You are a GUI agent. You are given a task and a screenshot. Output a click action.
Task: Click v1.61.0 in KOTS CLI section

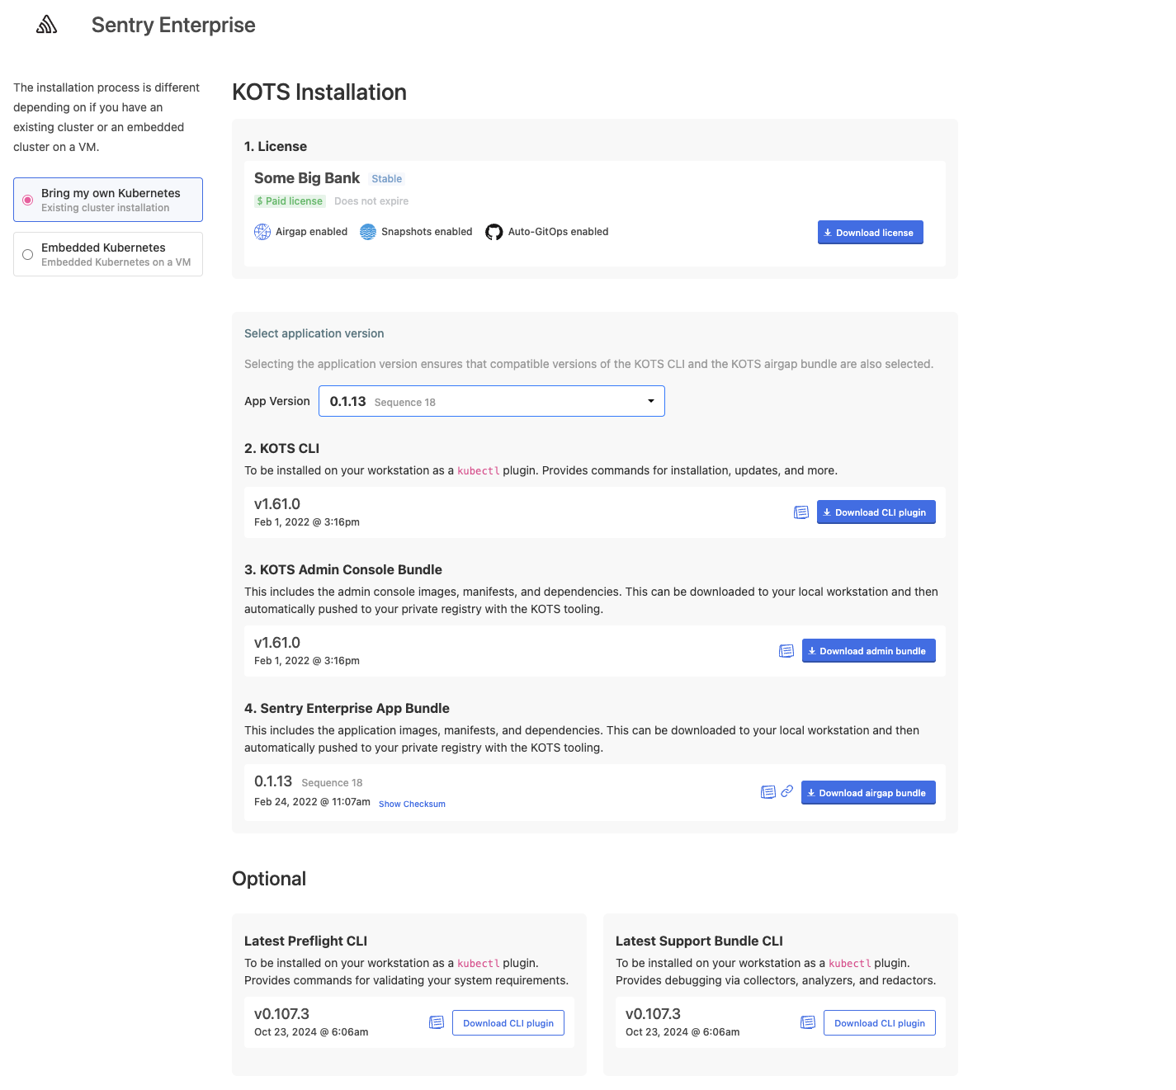[x=277, y=504]
